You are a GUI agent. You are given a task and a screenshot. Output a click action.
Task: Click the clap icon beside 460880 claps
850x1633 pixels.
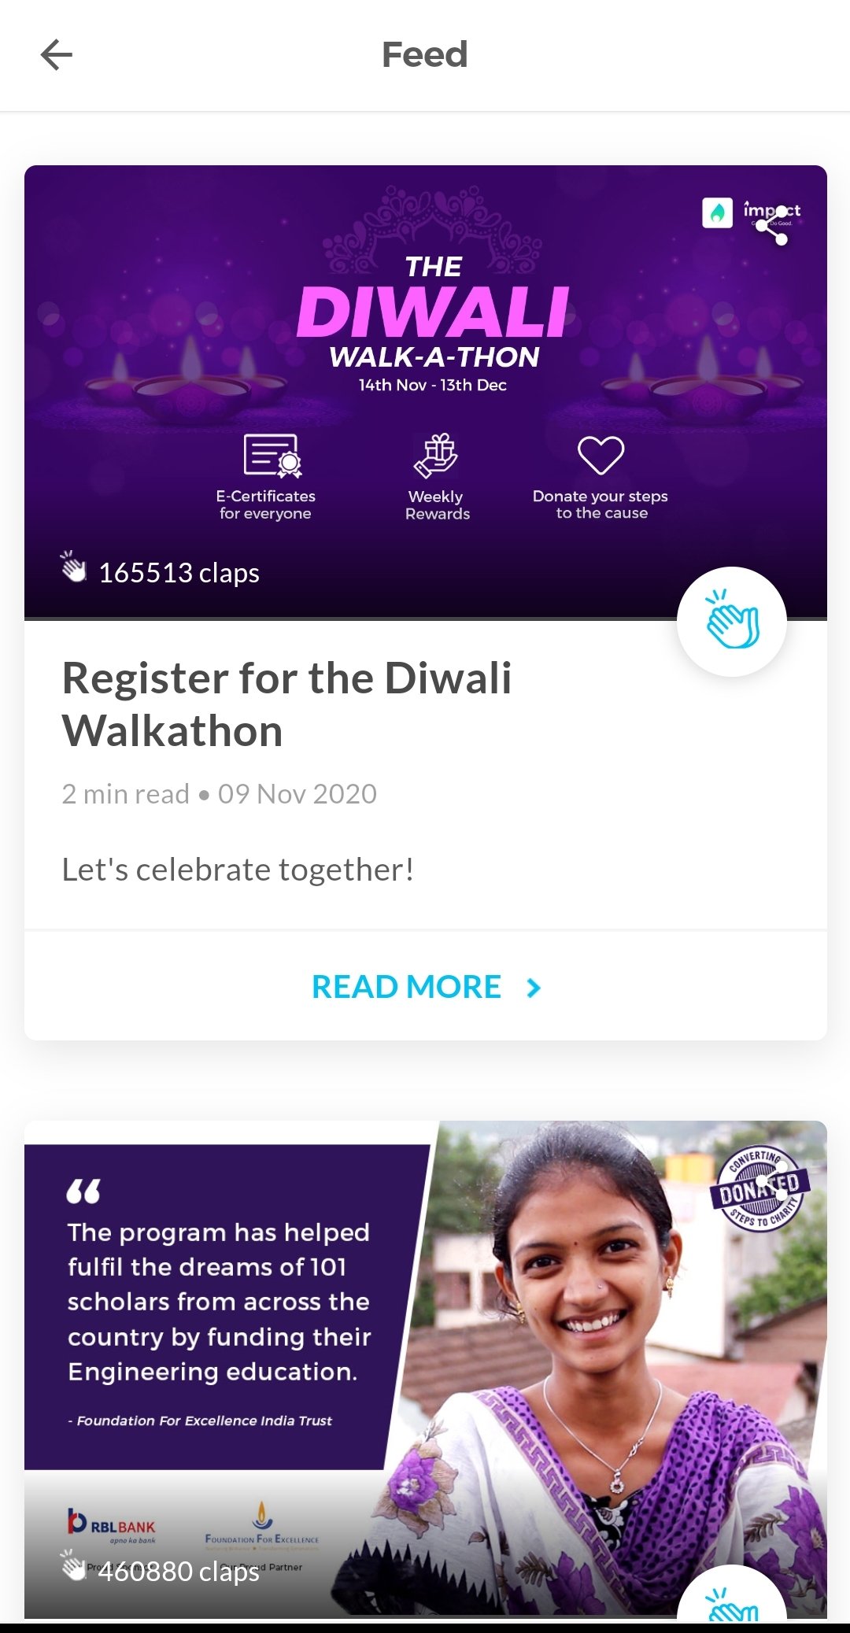click(x=74, y=1565)
